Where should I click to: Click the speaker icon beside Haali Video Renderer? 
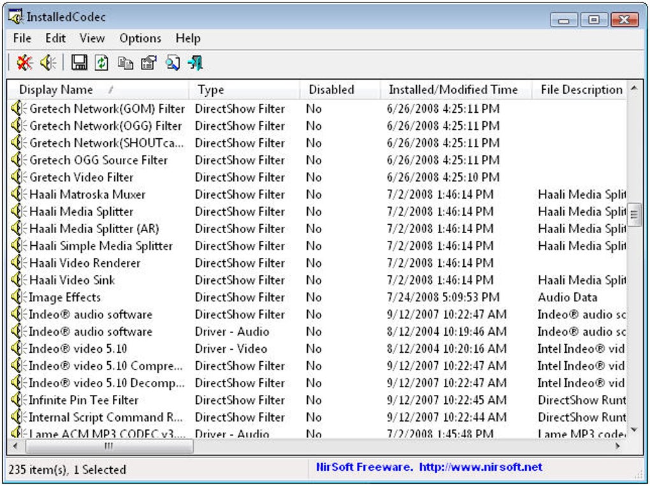click(x=18, y=262)
